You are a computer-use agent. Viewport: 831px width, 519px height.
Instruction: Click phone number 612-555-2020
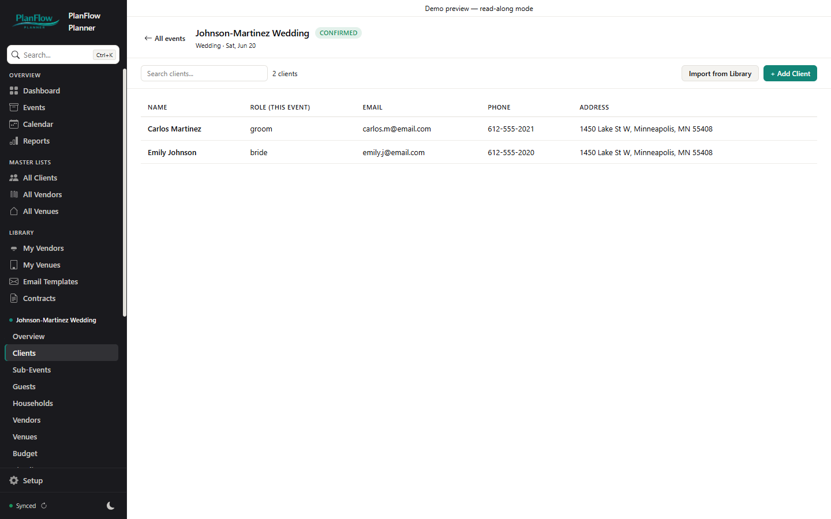[511, 152]
